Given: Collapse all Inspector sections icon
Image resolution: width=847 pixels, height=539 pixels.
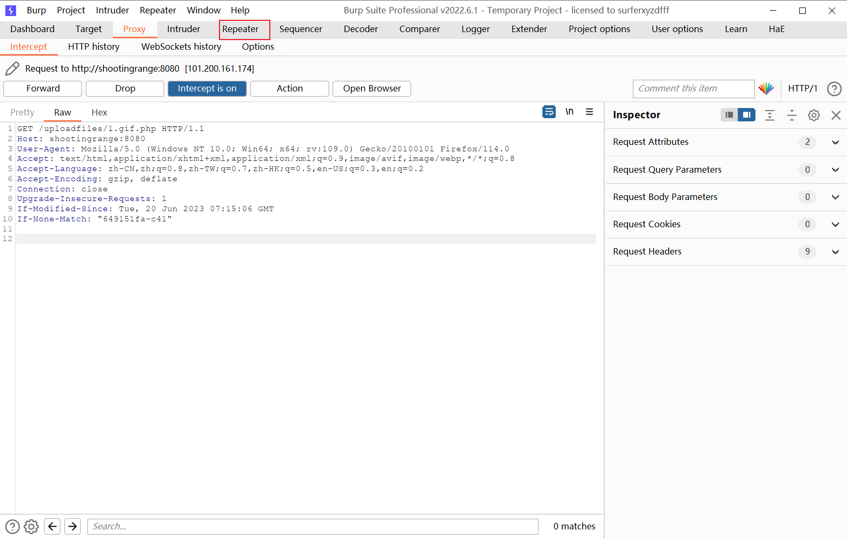Looking at the screenshot, I should [x=792, y=115].
